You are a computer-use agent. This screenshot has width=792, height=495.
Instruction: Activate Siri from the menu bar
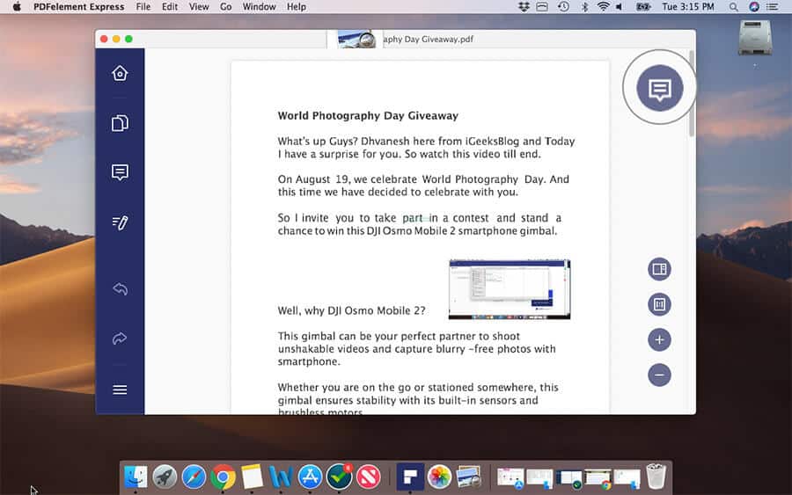click(x=753, y=6)
